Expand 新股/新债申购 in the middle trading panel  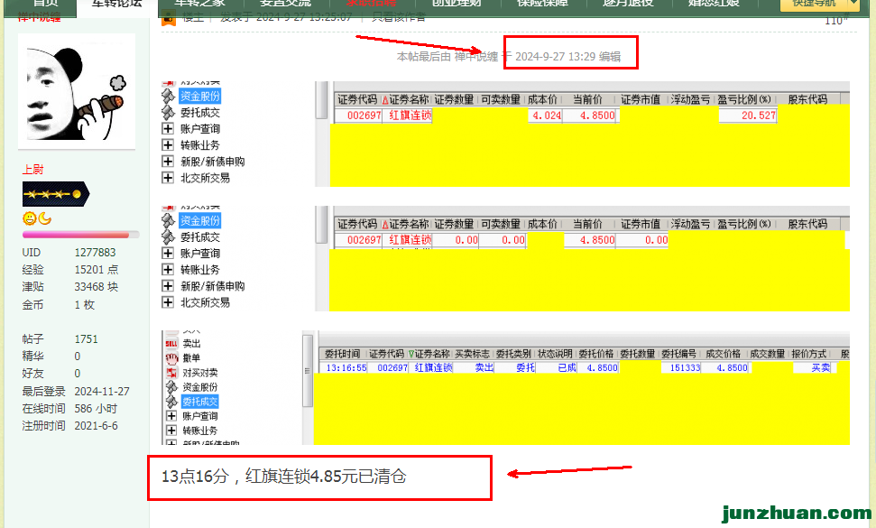click(x=168, y=286)
